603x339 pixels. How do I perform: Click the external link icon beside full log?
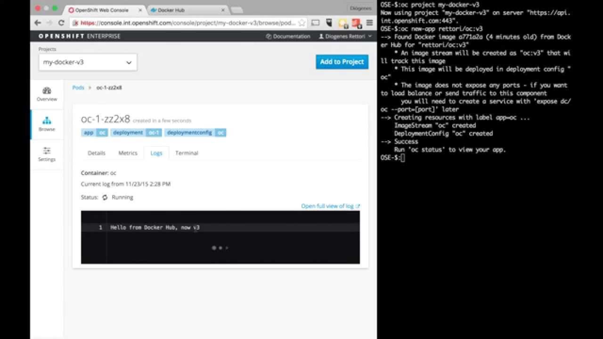[x=358, y=206]
